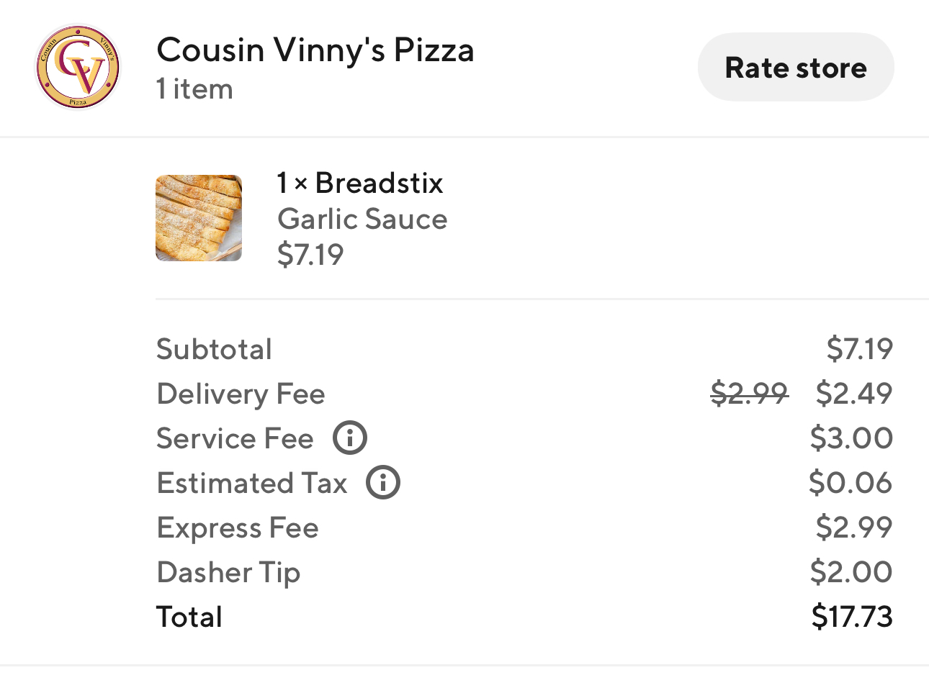This screenshot has width=929, height=688.
Task: Click the $2.00 Dasher Tip amount
Action: pos(851,572)
